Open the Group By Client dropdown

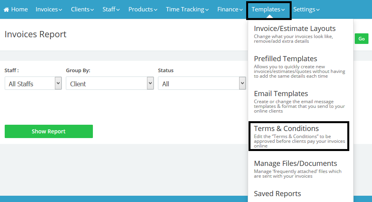pyautogui.click(x=109, y=84)
